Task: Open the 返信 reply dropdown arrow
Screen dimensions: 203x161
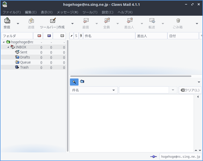Action: pos(97,24)
